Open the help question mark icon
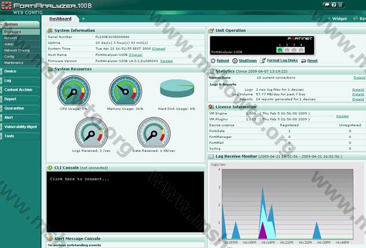This screenshot has width=366, height=248. [x=334, y=5]
